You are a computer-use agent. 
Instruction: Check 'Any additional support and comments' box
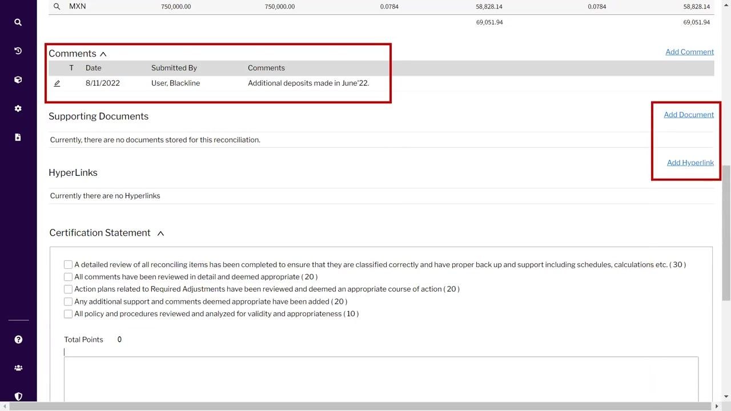(x=68, y=301)
